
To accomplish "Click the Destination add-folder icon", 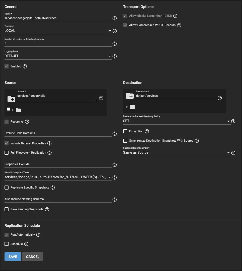I will (x=130, y=96).
